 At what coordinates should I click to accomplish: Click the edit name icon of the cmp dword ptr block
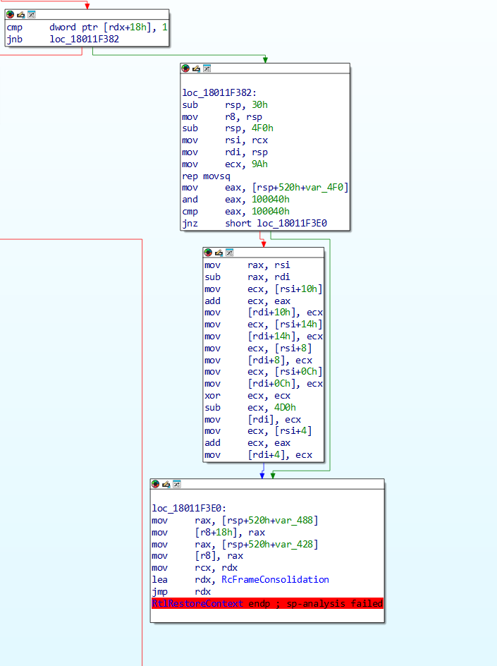21,14
